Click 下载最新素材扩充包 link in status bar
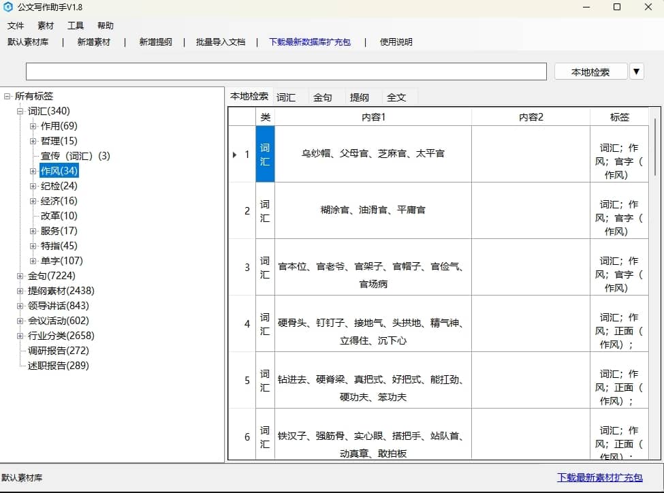Viewport: 664px width, 493px height. [x=599, y=477]
